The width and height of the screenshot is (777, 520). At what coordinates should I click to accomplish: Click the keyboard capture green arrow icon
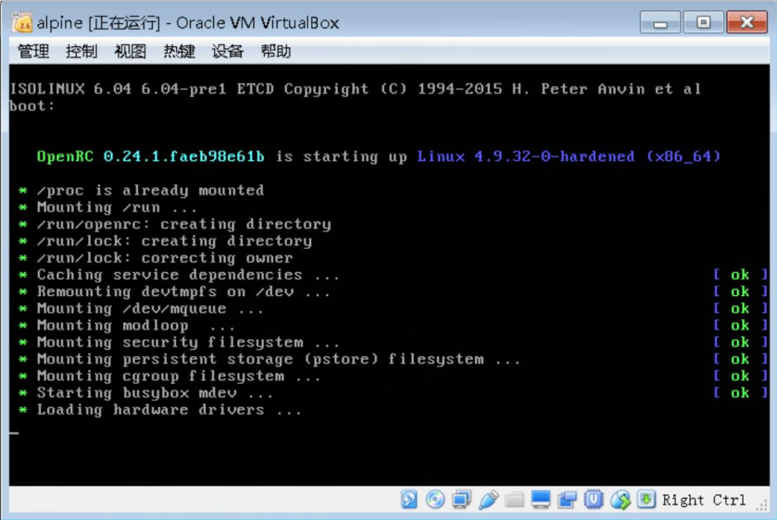click(x=646, y=500)
